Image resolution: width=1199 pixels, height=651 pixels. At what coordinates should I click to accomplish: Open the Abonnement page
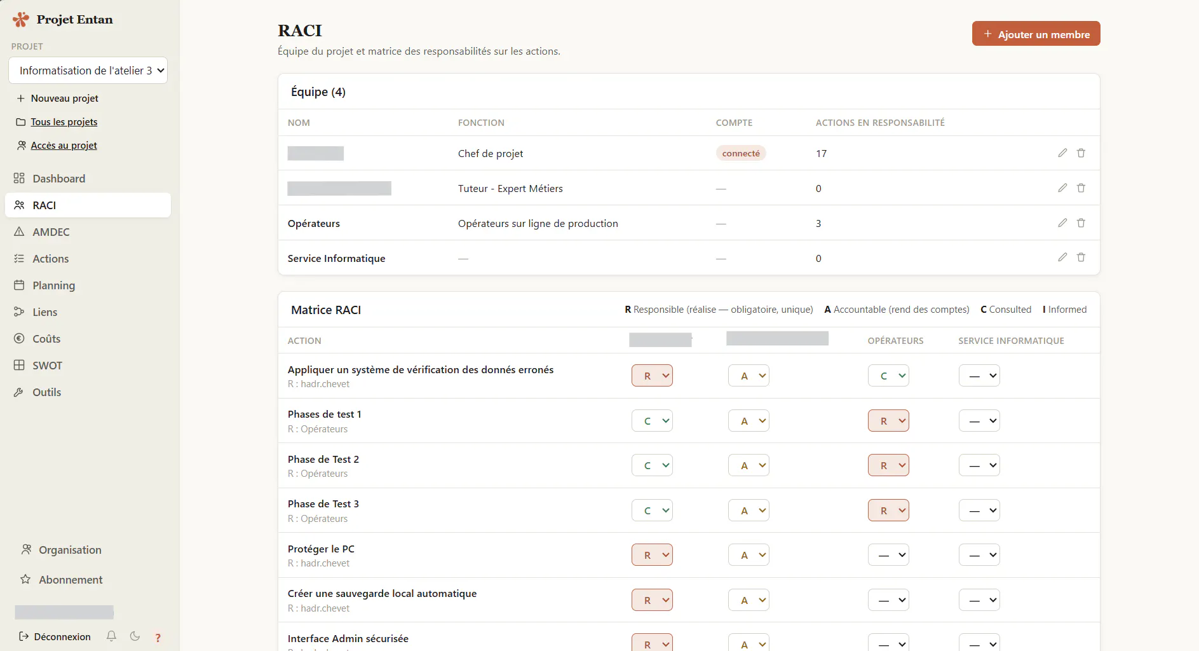pyautogui.click(x=61, y=580)
